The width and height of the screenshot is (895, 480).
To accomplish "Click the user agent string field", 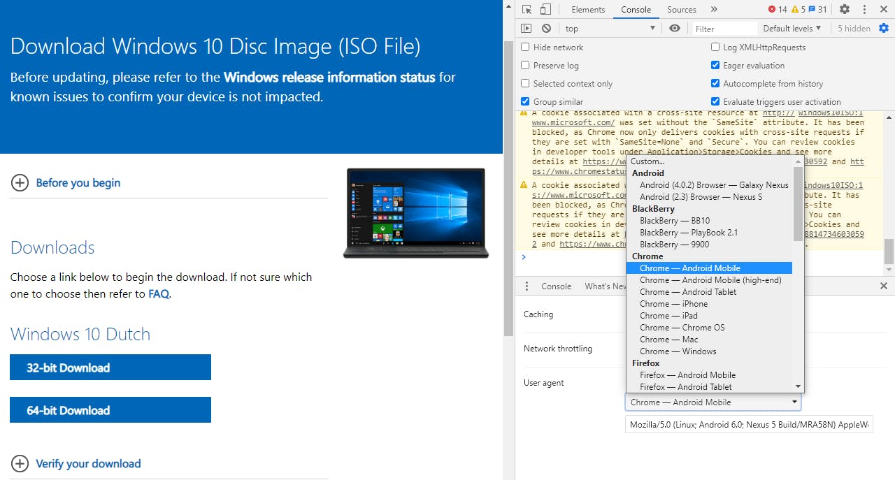I will point(749,425).
